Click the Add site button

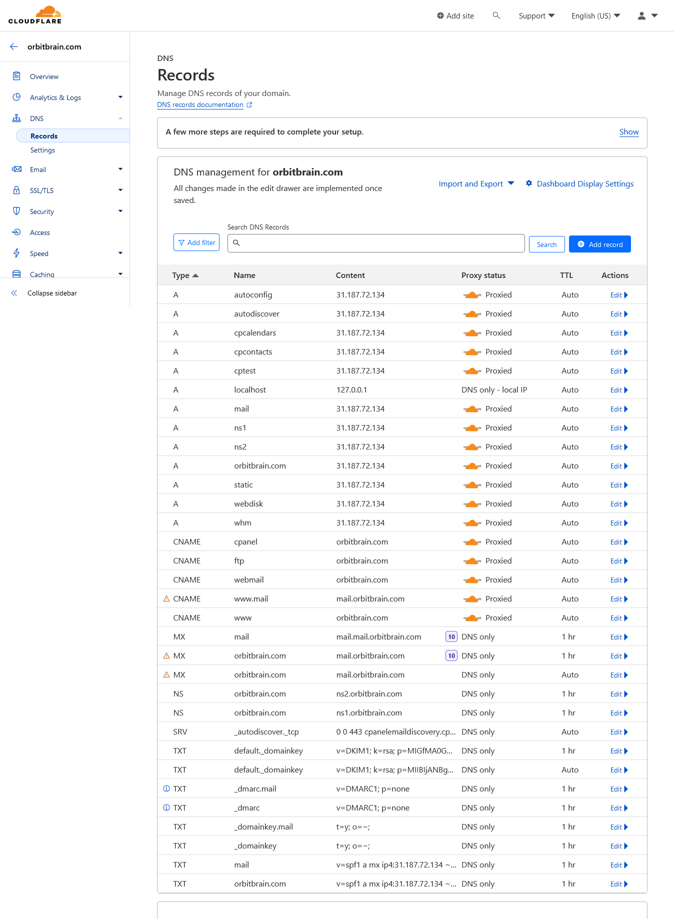455,15
